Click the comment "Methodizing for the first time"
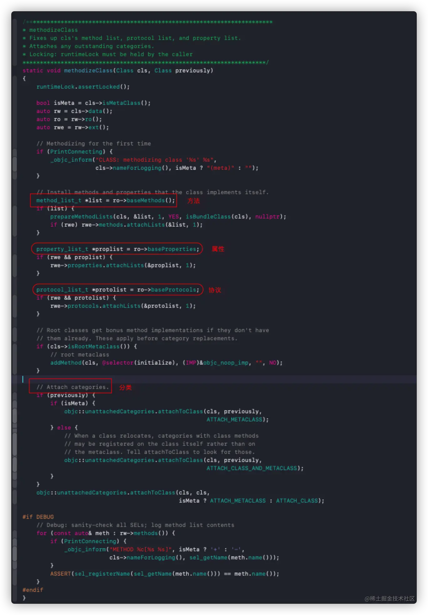The image size is (428, 615). (93, 144)
